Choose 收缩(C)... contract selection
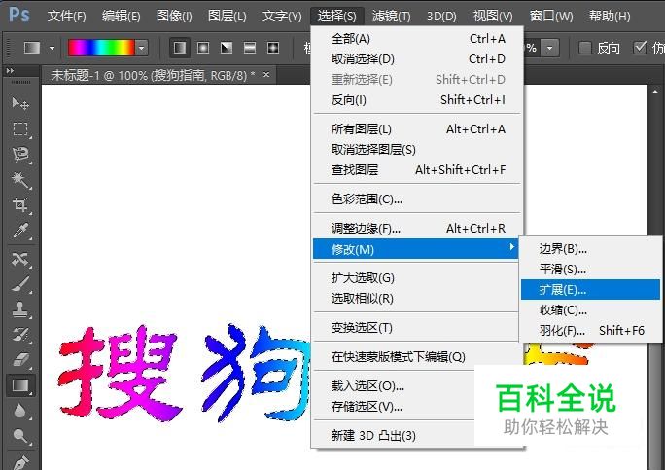 coord(590,310)
